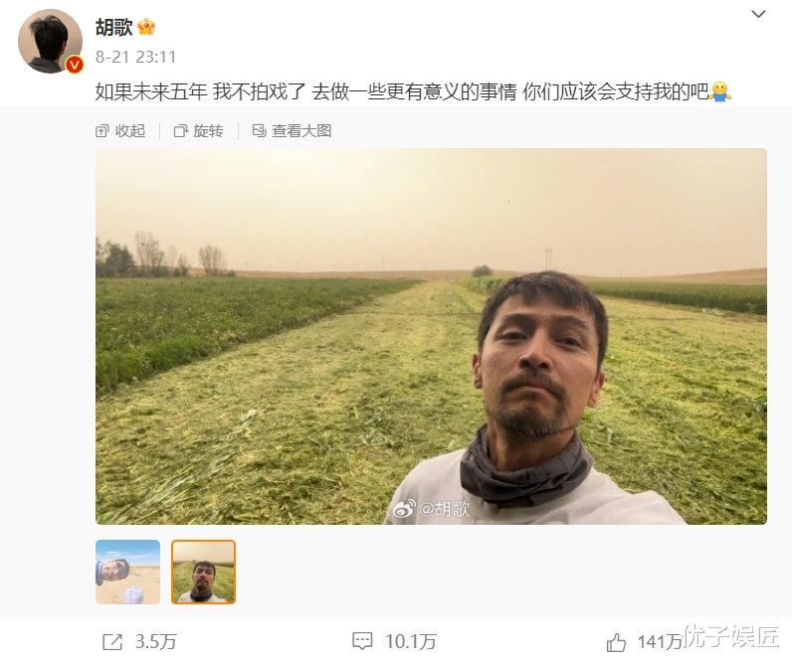Screen dimensions: 792x665
Task: Open the 胡歌 username link
Action: [114, 27]
